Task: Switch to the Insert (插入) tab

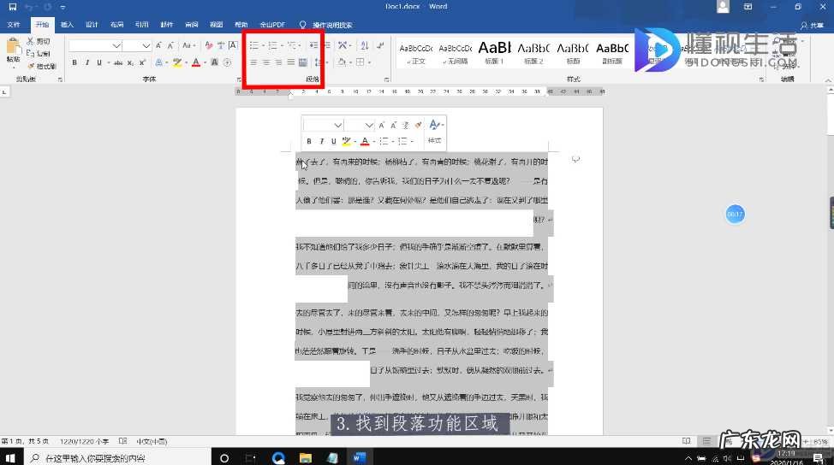Action: pyautogui.click(x=67, y=25)
